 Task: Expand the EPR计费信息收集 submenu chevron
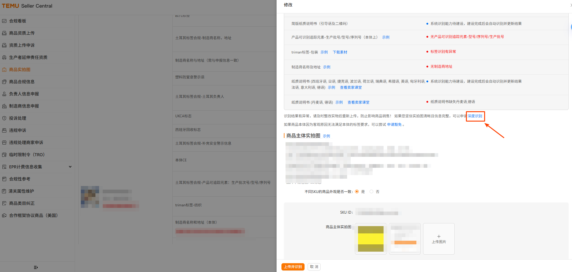70,167
